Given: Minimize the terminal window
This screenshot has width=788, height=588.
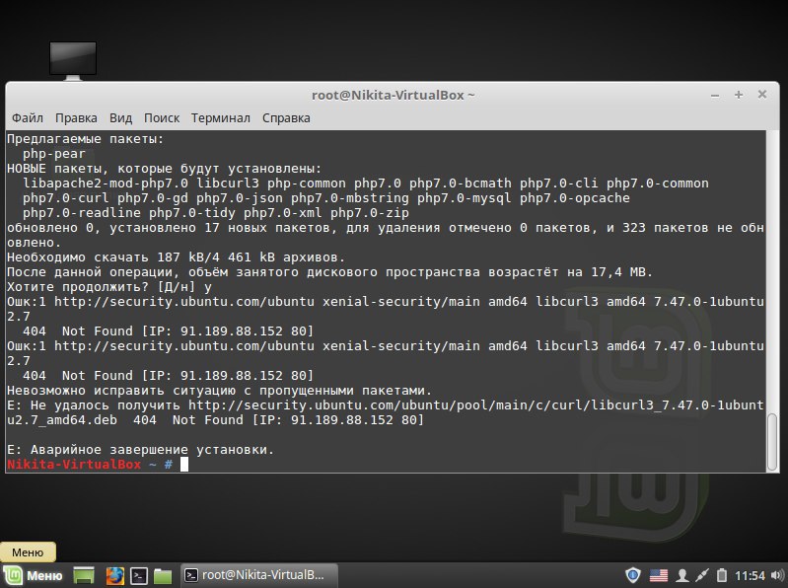Looking at the screenshot, I should click(x=715, y=95).
